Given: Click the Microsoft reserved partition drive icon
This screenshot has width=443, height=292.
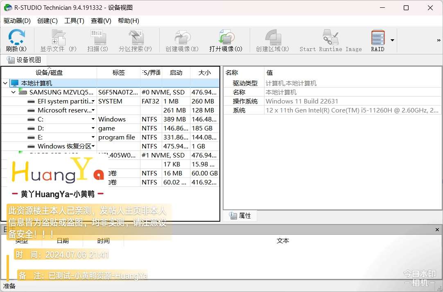Looking at the screenshot, I should (31, 110).
